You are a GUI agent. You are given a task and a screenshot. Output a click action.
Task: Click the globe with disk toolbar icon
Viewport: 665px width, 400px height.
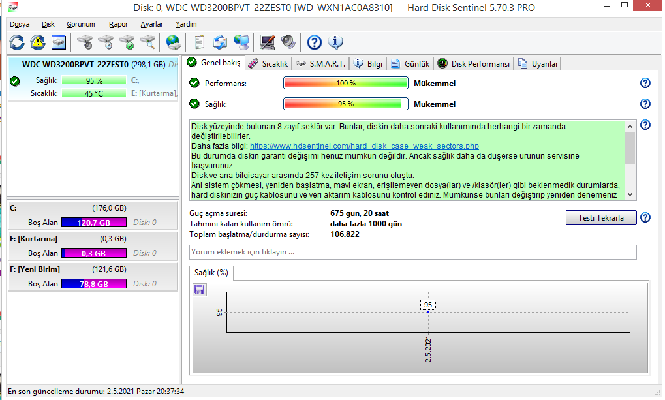pos(174,42)
